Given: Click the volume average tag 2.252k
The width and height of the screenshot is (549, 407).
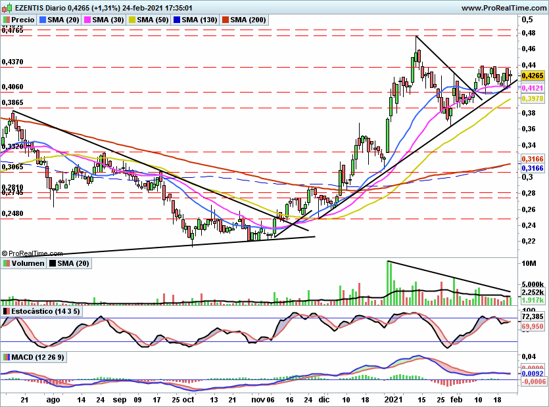Looking at the screenshot, I should pos(533,292).
